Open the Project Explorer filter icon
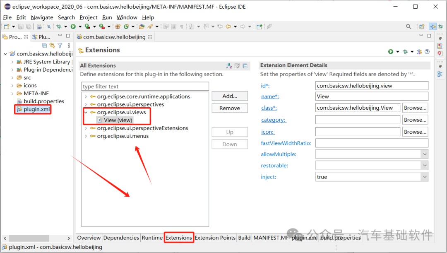The image size is (447, 253). click(x=60, y=46)
